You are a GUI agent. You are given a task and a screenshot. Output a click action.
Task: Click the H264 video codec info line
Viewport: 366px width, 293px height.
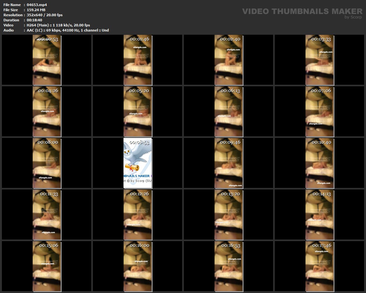point(58,25)
